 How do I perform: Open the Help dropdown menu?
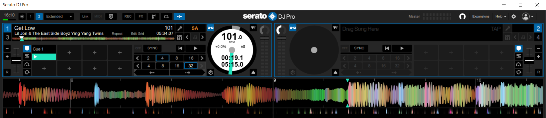(x=500, y=17)
